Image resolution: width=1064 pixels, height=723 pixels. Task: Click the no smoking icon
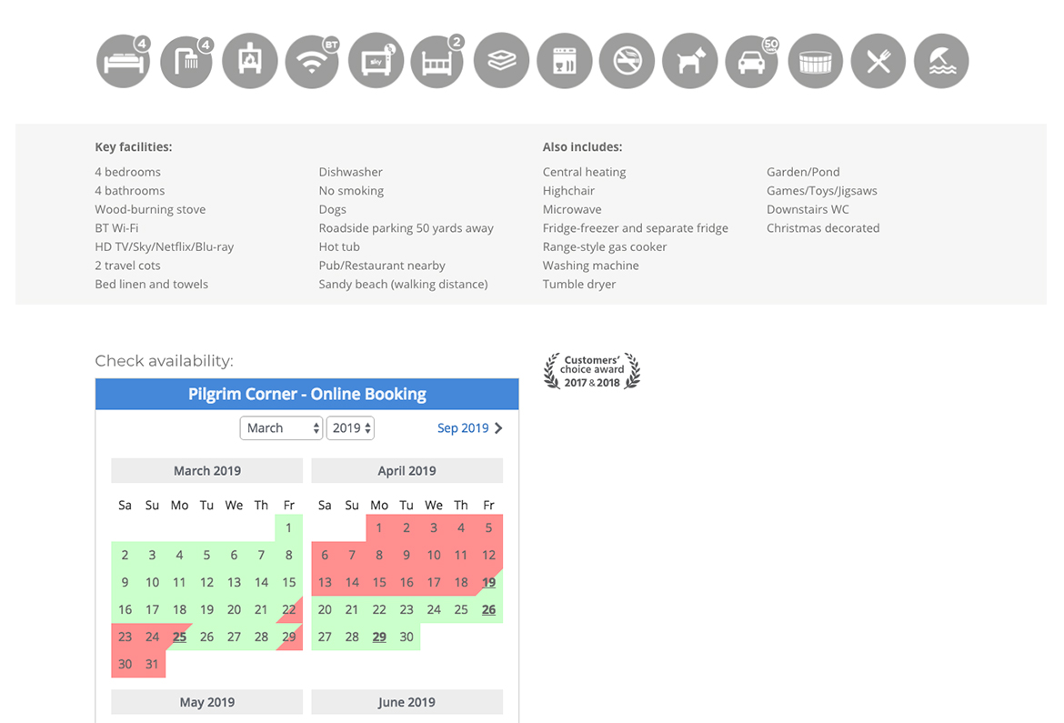click(x=627, y=62)
